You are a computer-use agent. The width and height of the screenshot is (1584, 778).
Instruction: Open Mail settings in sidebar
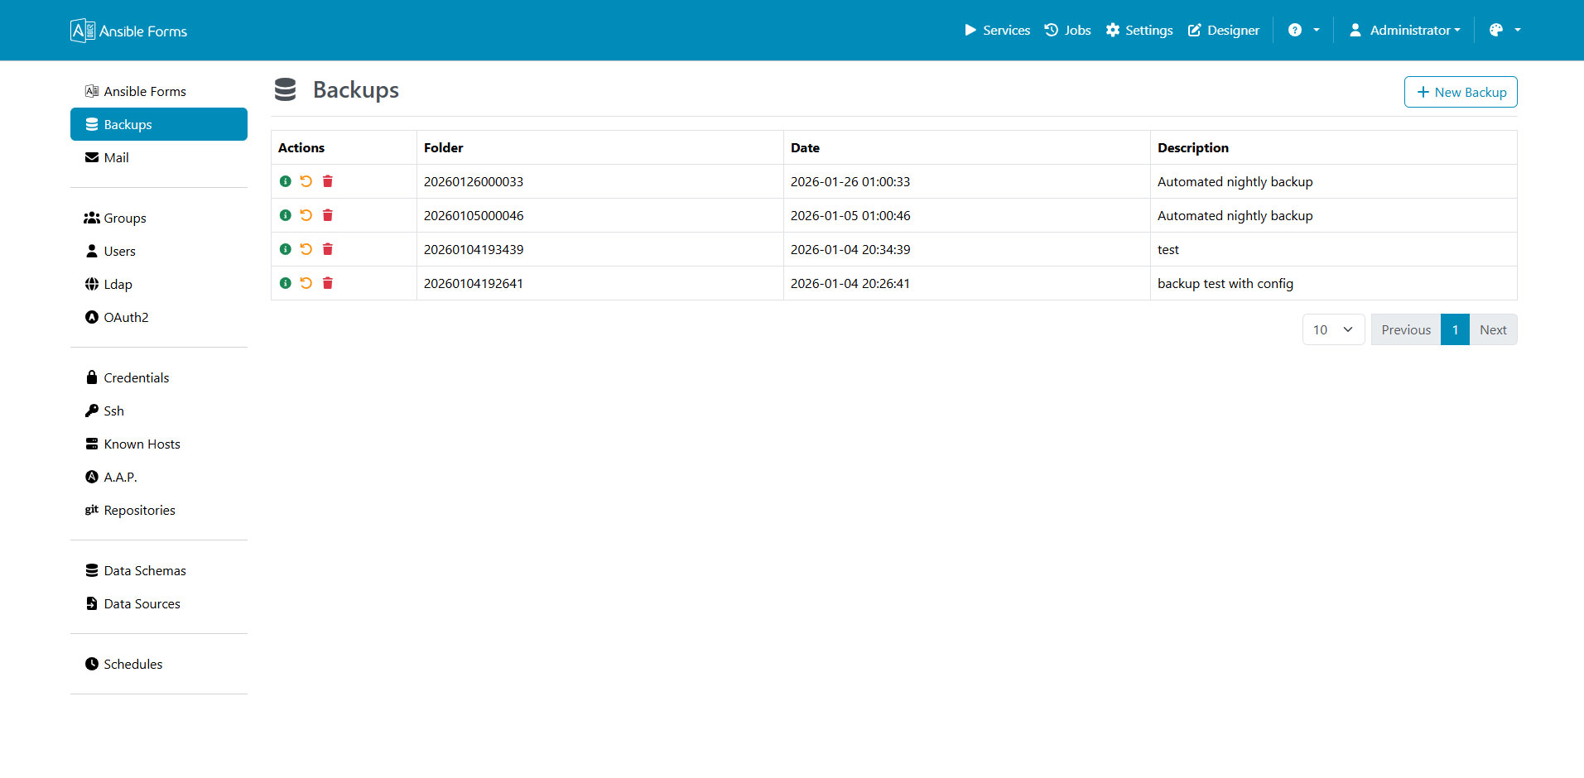[x=159, y=157]
